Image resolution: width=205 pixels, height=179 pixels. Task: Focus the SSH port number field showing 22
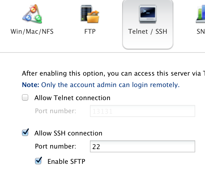point(143,146)
